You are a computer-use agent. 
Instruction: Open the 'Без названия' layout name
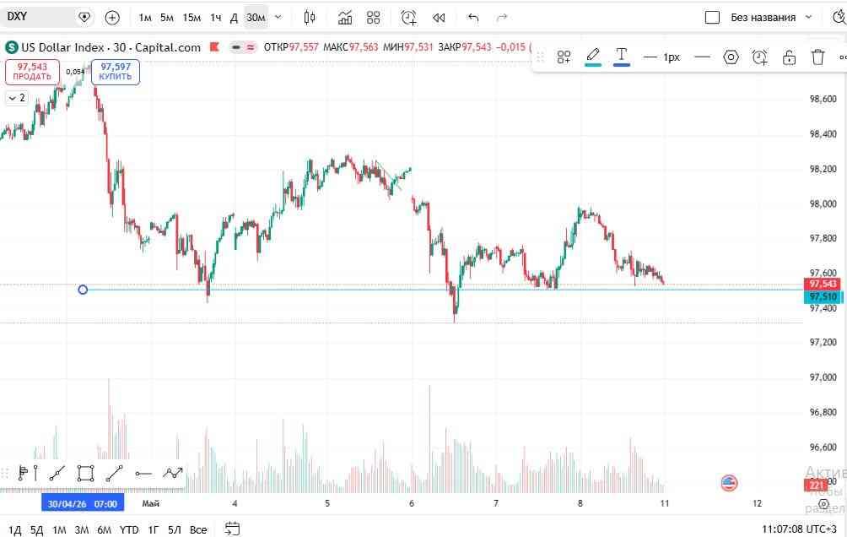pos(763,17)
